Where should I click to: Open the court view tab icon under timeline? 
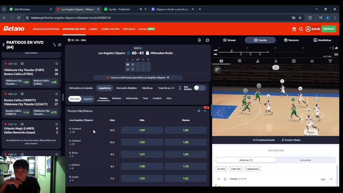(x=221, y=61)
